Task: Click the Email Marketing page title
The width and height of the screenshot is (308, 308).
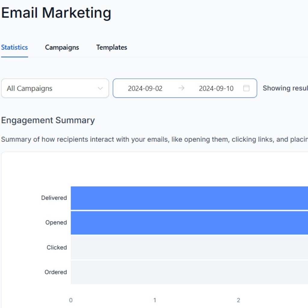Action: point(56,13)
